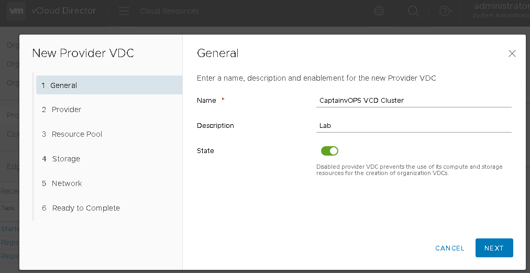
Task: Select the General wizard step
Action: click(64, 85)
